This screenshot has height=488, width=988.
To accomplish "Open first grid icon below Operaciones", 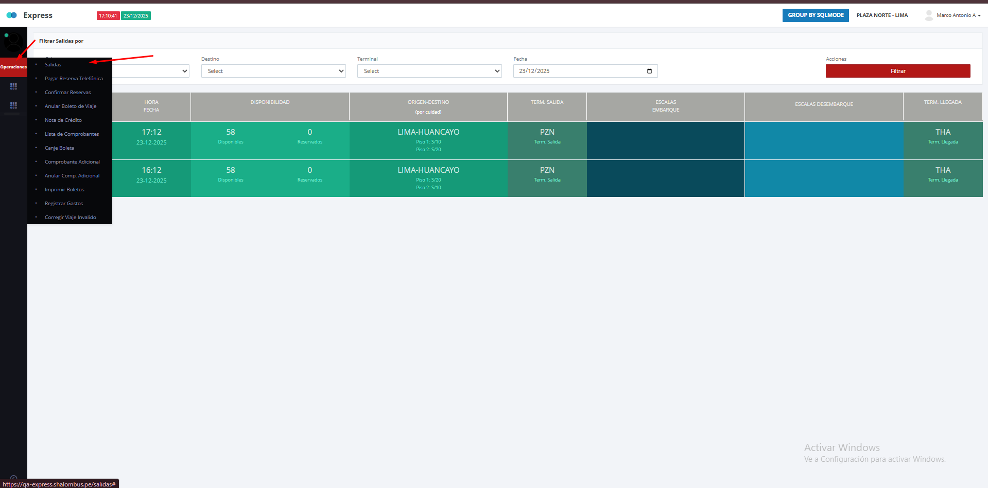I will click(13, 86).
